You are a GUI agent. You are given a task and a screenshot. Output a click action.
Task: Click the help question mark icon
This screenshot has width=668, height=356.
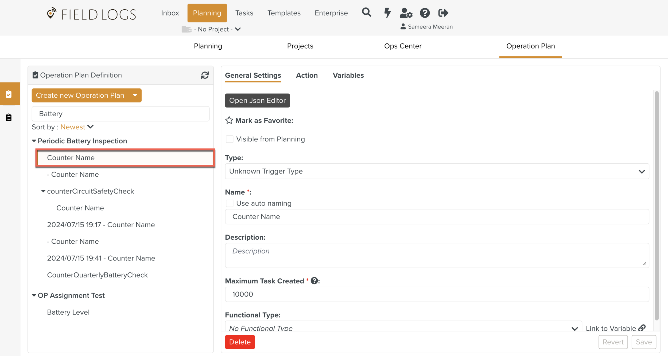425,13
